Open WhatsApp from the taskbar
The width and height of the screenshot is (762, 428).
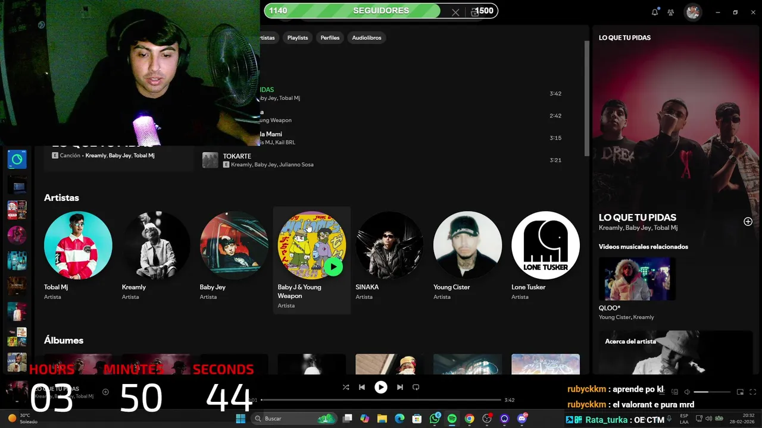(x=435, y=418)
